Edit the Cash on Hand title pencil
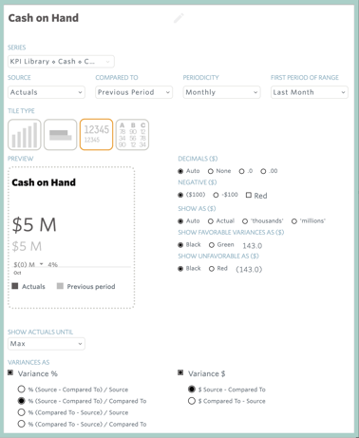Viewport: 359px width, 438px height. [179, 18]
